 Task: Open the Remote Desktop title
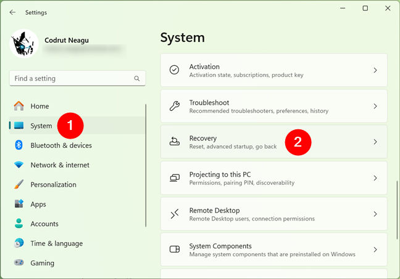(215, 211)
